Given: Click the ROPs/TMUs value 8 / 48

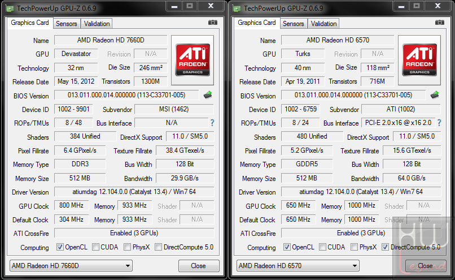Looking at the screenshot, I should click(74, 123).
